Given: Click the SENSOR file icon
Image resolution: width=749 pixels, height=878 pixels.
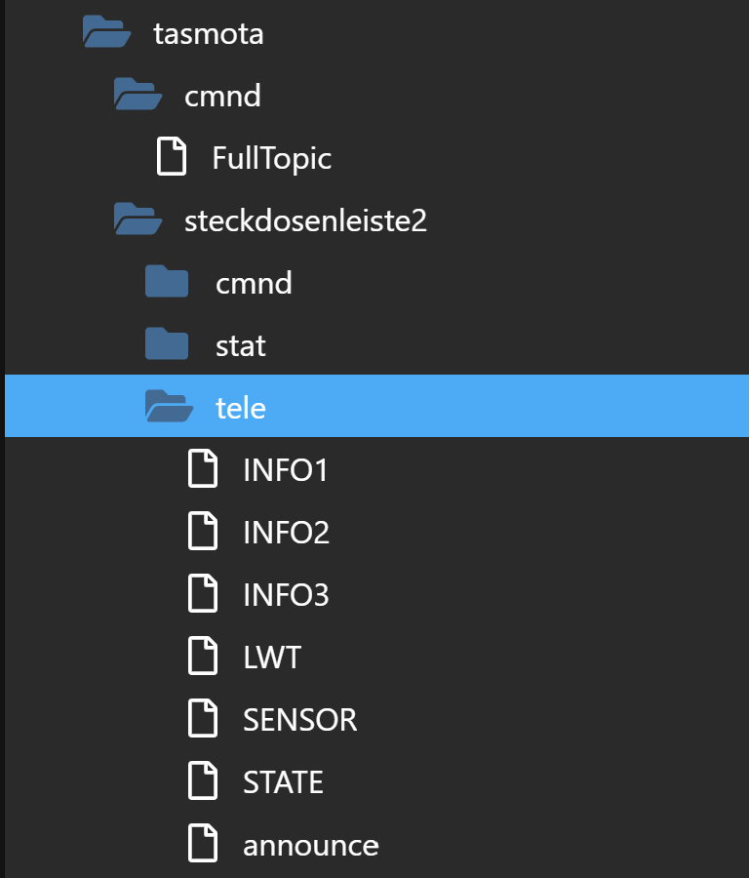Looking at the screenshot, I should point(202,719).
